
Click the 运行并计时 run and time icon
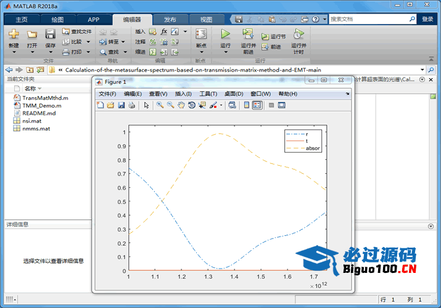(x=299, y=34)
